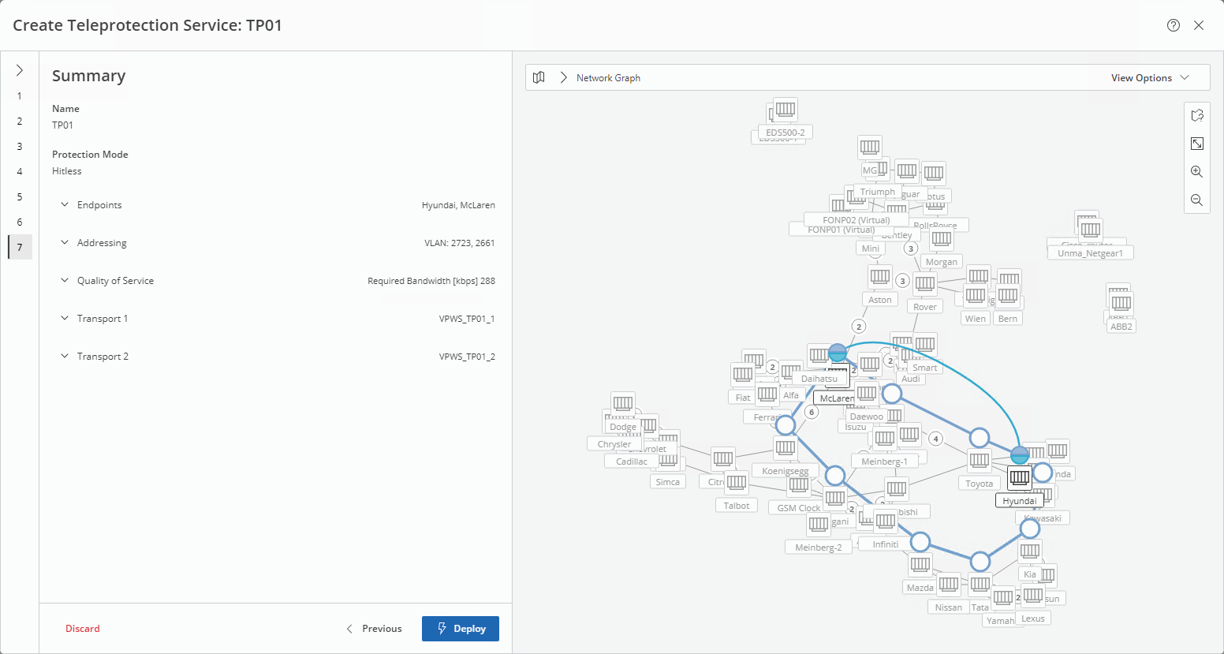Click the fit-to-screen graph icon
This screenshot has height=654, width=1224.
click(x=1196, y=144)
